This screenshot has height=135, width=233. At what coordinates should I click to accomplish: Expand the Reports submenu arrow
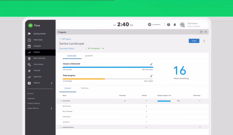coord(51,83)
